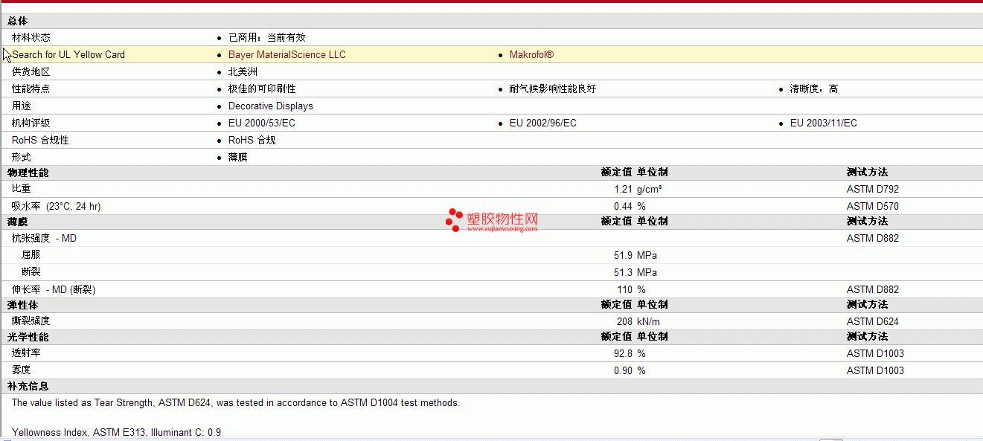Click the Tear Strength ASTM D1004 note
This screenshot has height=441, width=983.
(236, 403)
